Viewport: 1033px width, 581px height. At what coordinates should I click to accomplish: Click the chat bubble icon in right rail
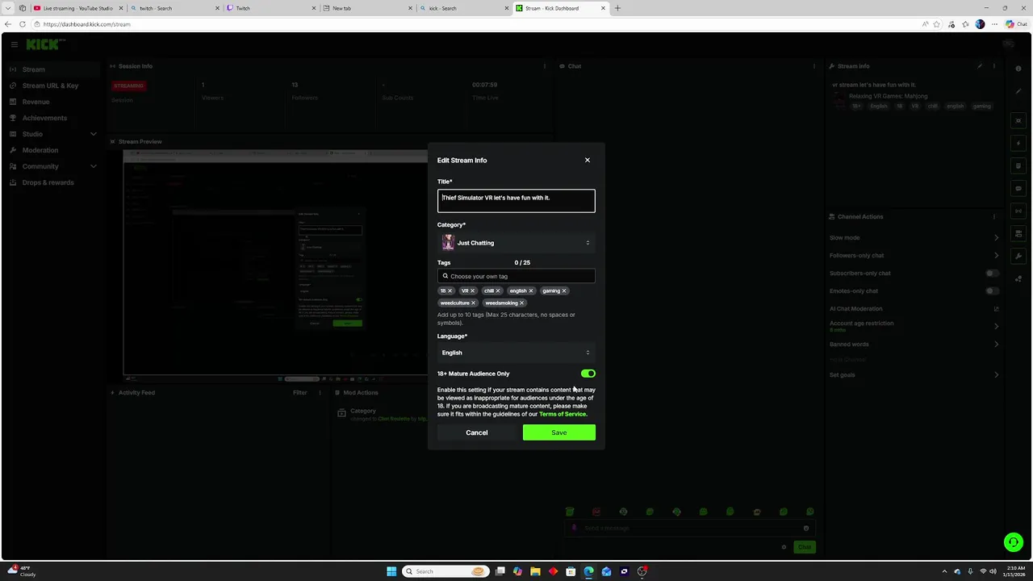(1018, 188)
